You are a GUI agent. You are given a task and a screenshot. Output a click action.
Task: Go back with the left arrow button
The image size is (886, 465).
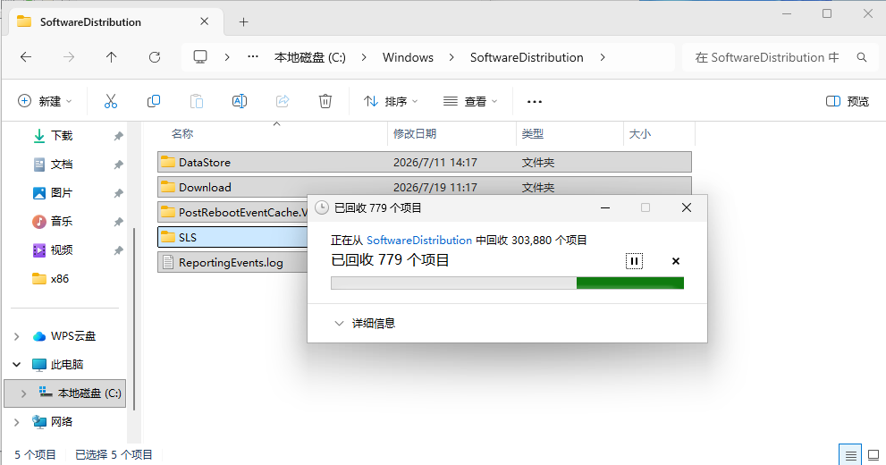26,57
